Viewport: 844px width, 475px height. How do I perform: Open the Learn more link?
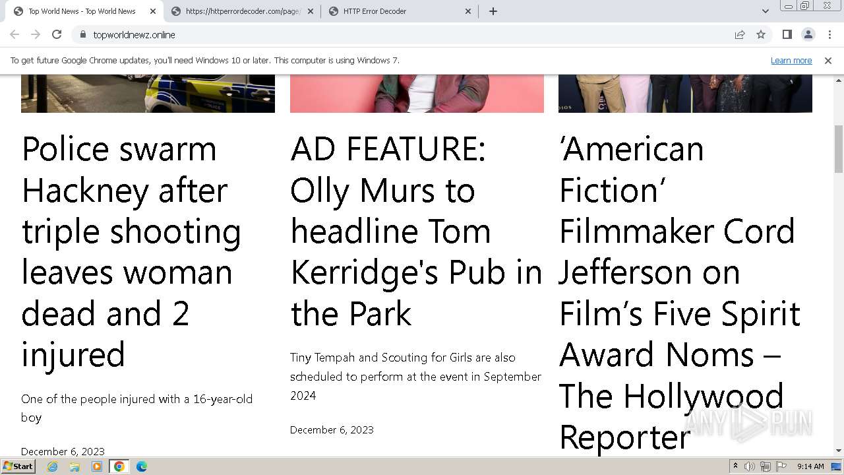791,60
